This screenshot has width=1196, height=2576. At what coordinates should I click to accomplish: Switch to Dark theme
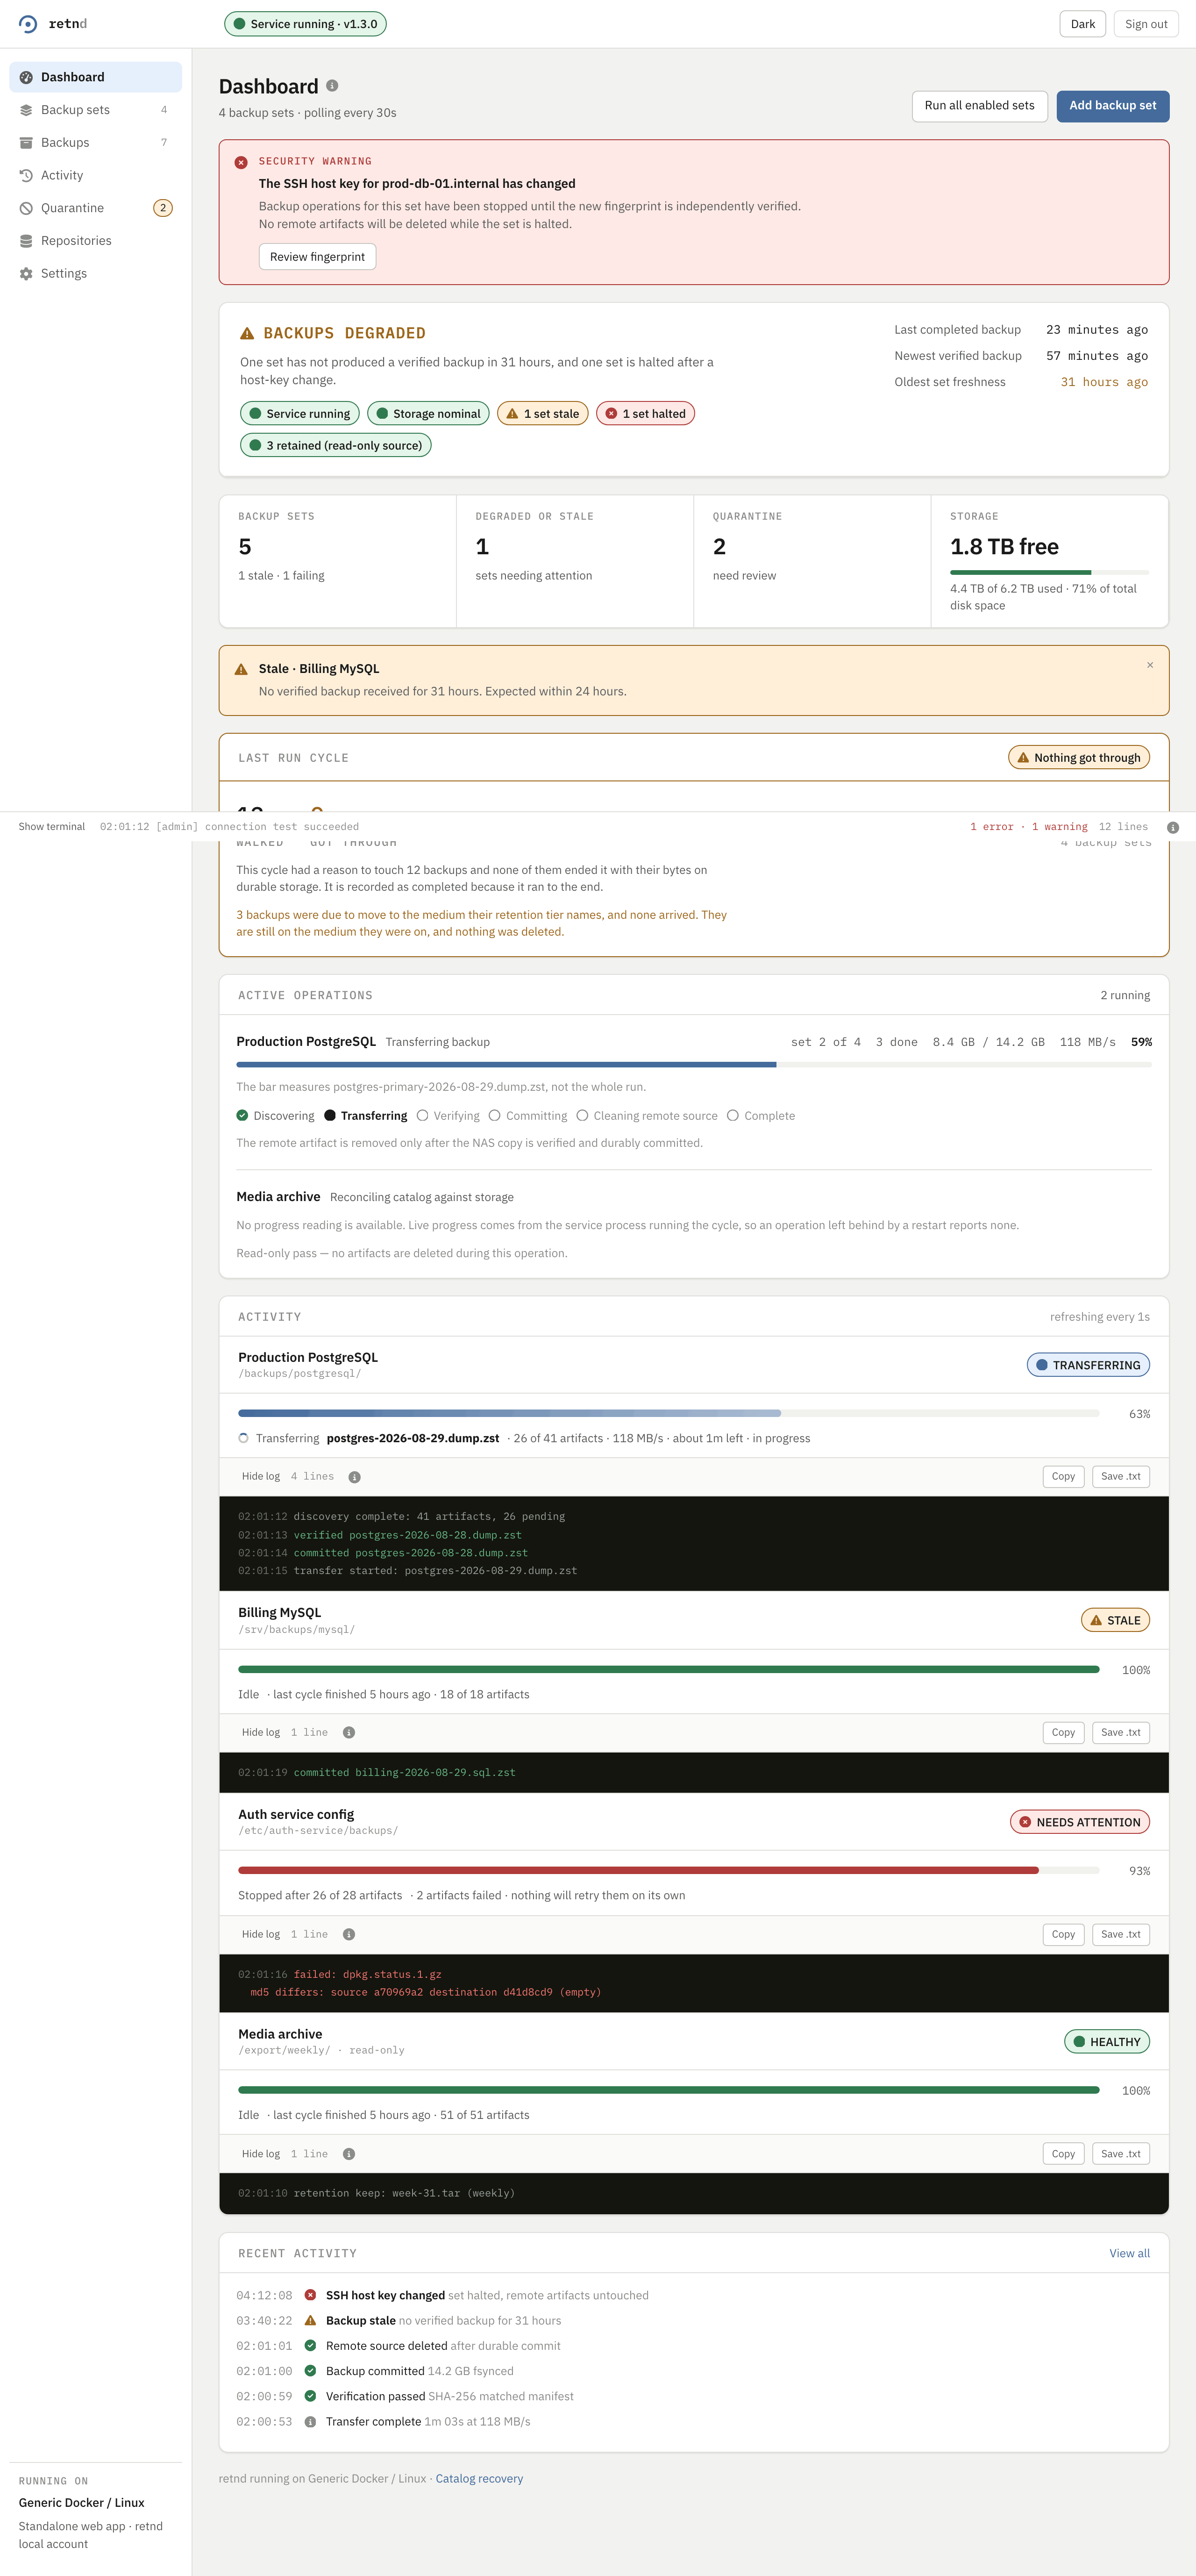click(x=1082, y=24)
